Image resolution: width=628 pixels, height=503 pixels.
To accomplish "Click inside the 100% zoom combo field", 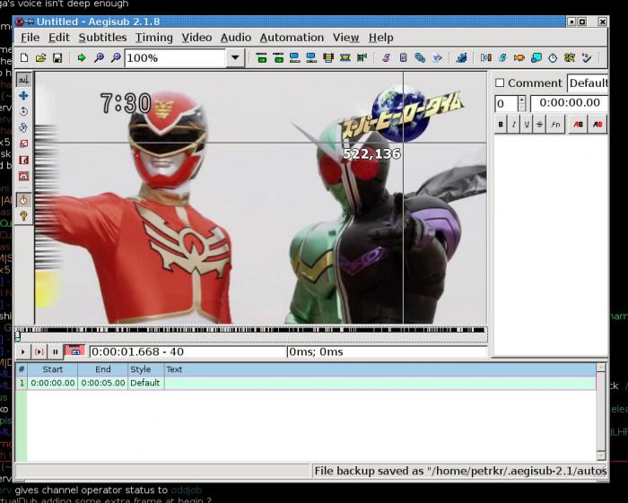I will click(x=175, y=58).
